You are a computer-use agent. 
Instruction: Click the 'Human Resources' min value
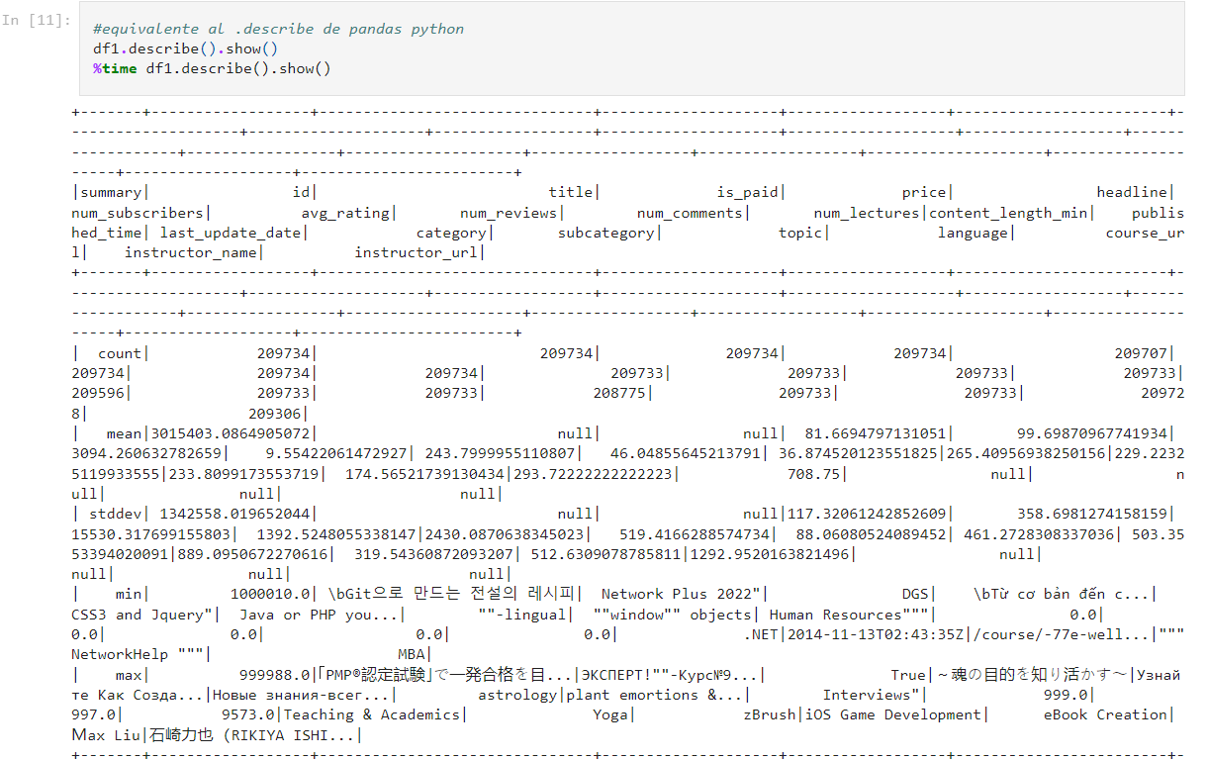846,614
